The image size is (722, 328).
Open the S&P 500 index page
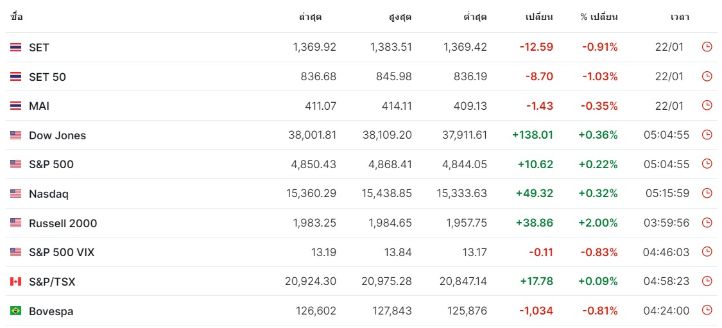(x=51, y=164)
